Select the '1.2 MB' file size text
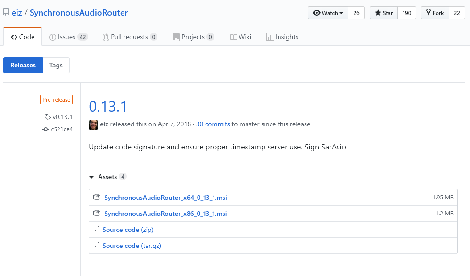 click(444, 214)
